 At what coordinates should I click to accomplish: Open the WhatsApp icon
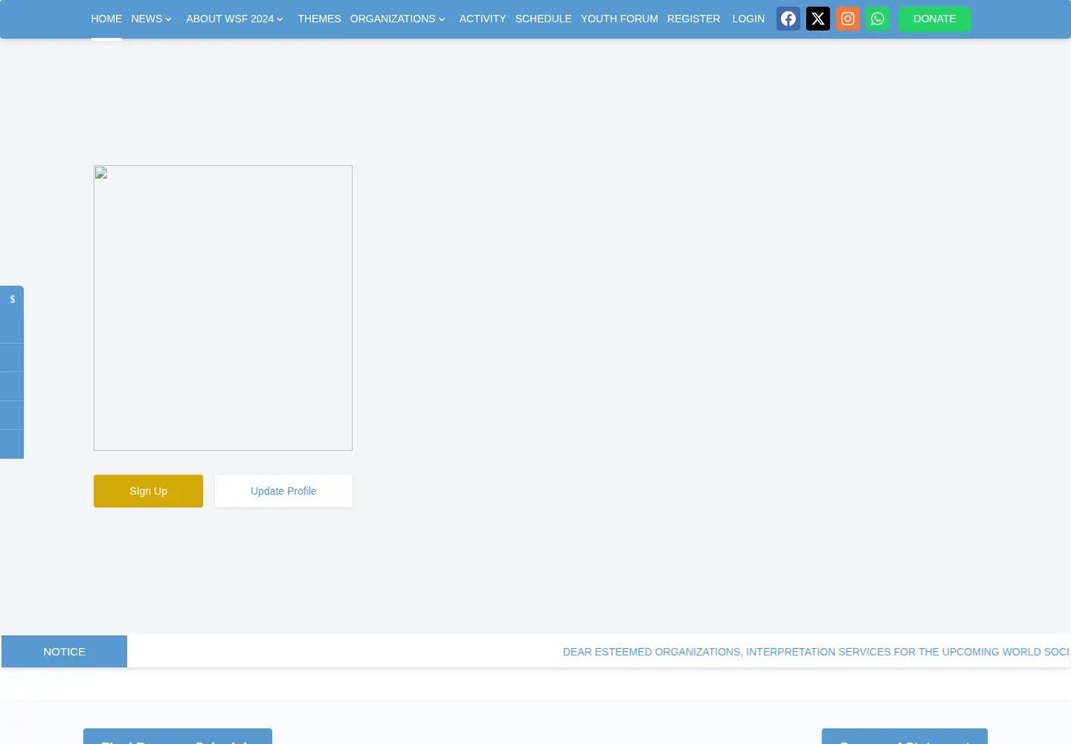tap(878, 19)
